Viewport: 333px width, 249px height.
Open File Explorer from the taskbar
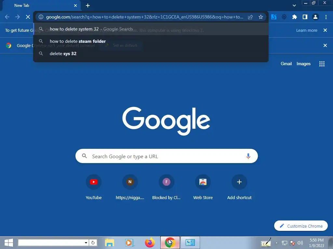[110, 243]
